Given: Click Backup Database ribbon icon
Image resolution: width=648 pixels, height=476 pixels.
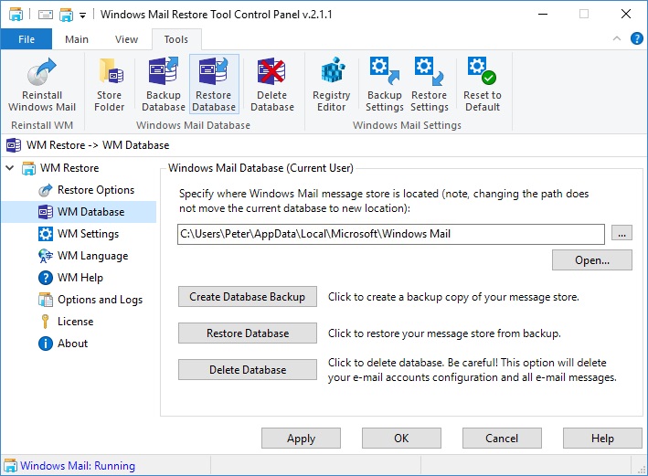Looking at the screenshot, I should (x=164, y=84).
